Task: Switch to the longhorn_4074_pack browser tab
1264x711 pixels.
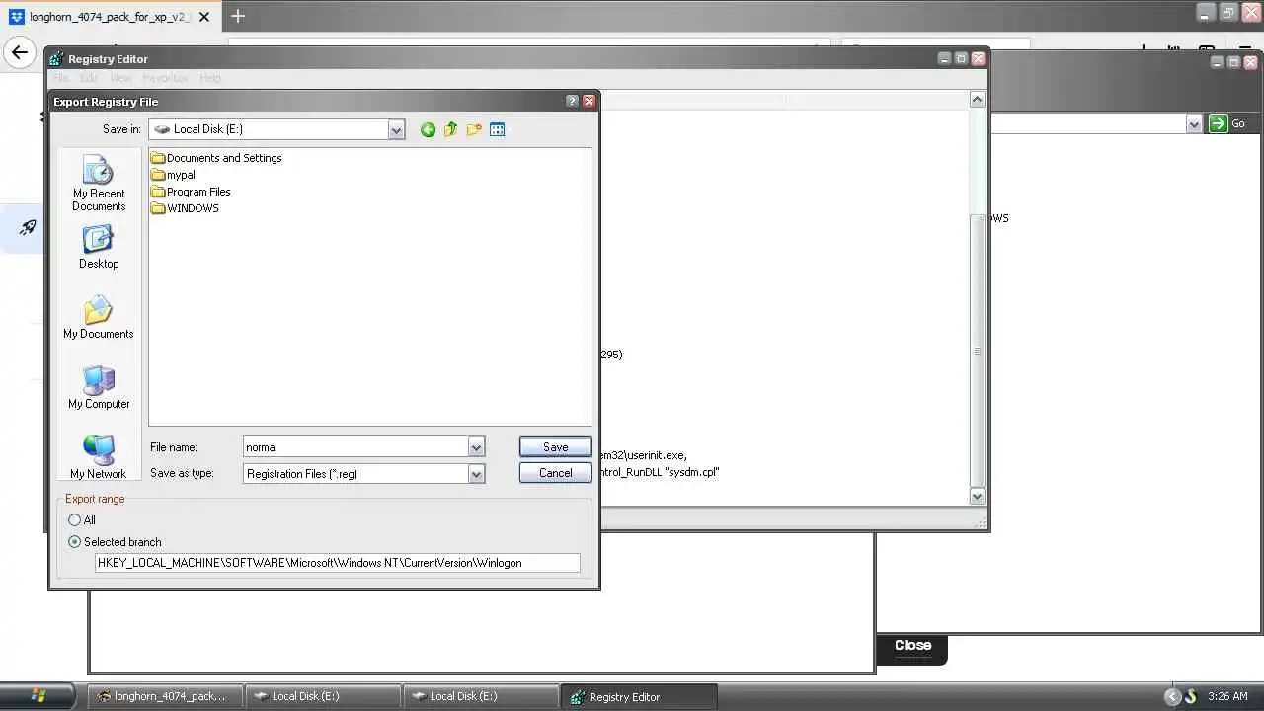Action: tap(109, 17)
